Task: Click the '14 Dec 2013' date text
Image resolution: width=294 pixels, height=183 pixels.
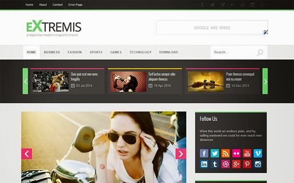Action: 240,86
